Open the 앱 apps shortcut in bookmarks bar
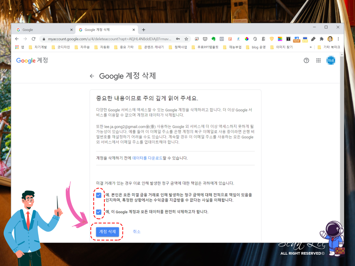 (19, 47)
